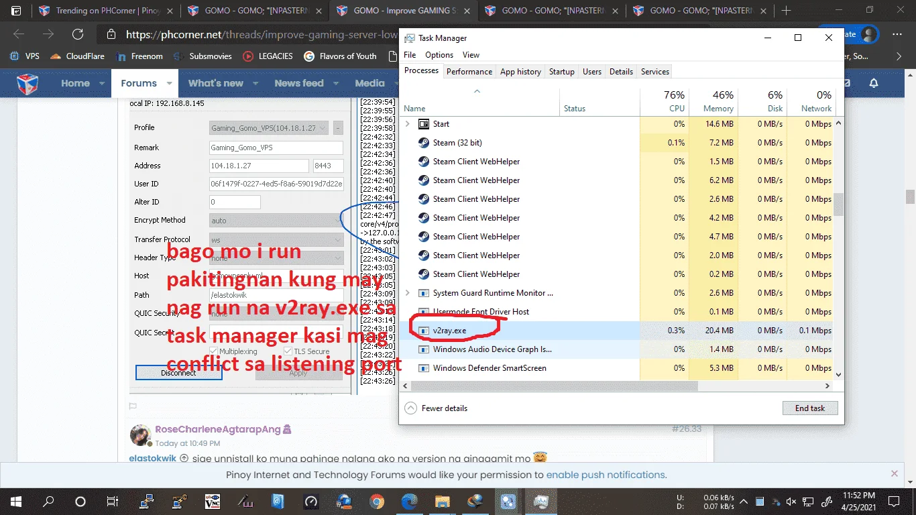Screen dimensions: 916x515
Task: Click the Task Manager vertical scrollbar thumb
Action: tap(838, 205)
